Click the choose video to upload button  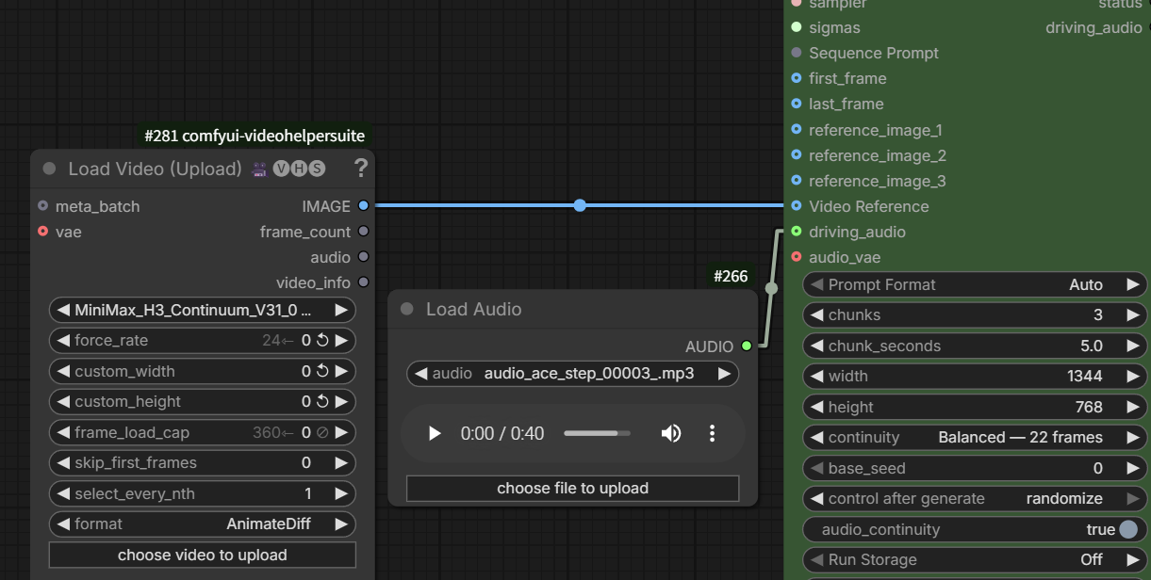(202, 555)
